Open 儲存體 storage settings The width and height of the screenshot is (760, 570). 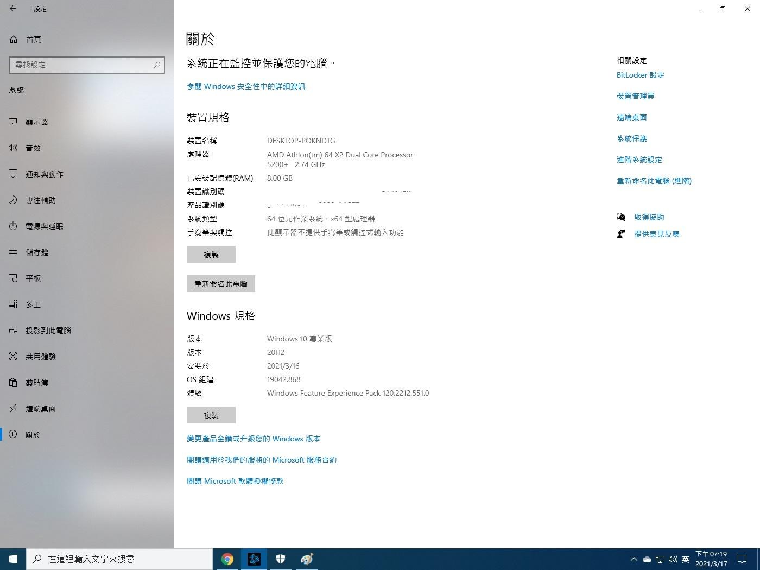point(37,252)
